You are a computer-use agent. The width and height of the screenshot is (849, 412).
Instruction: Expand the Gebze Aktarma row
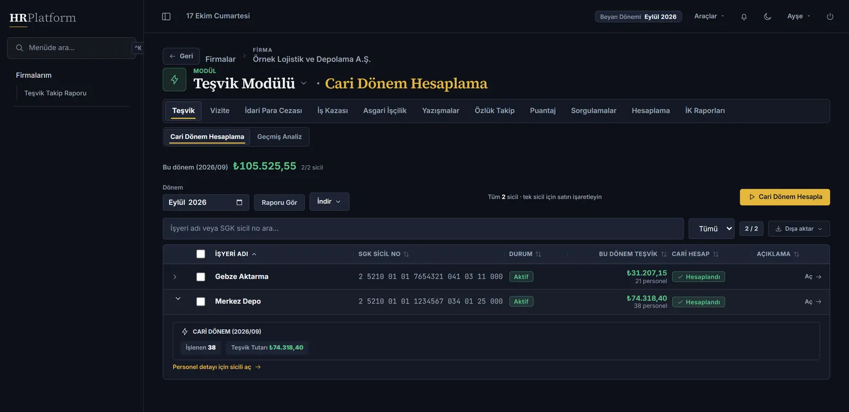tap(175, 277)
